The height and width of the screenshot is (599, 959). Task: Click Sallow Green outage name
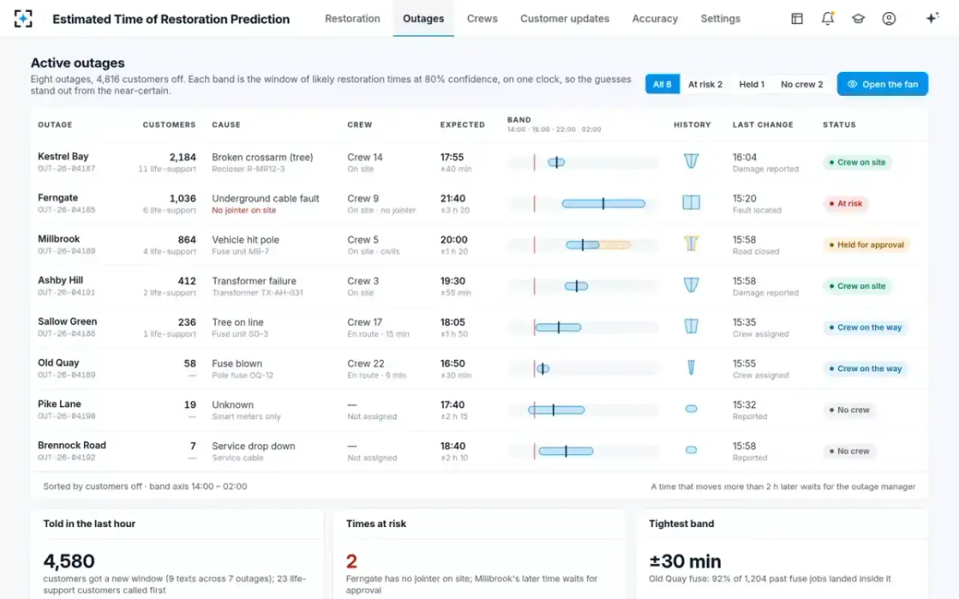[x=67, y=321]
